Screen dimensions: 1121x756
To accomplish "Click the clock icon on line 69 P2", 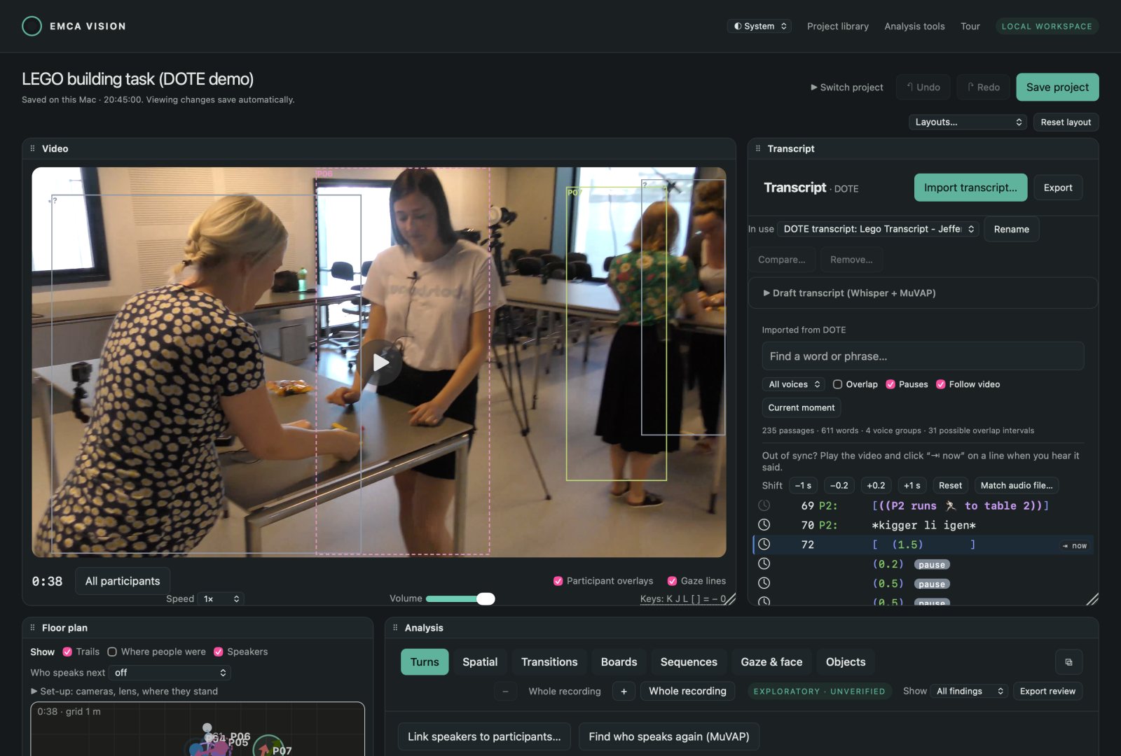I will point(764,505).
